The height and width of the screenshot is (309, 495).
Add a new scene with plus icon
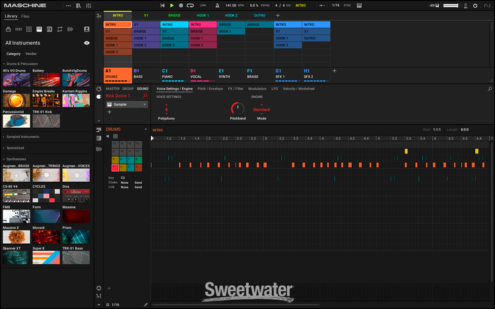coord(277,15)
